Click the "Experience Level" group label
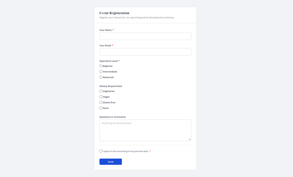This screenshot has height=177, width=293. point(108,61)
